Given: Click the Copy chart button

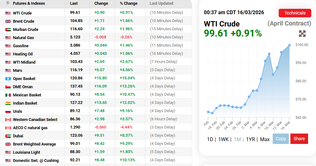Looking at the screenshot, I should coord(281,139).
